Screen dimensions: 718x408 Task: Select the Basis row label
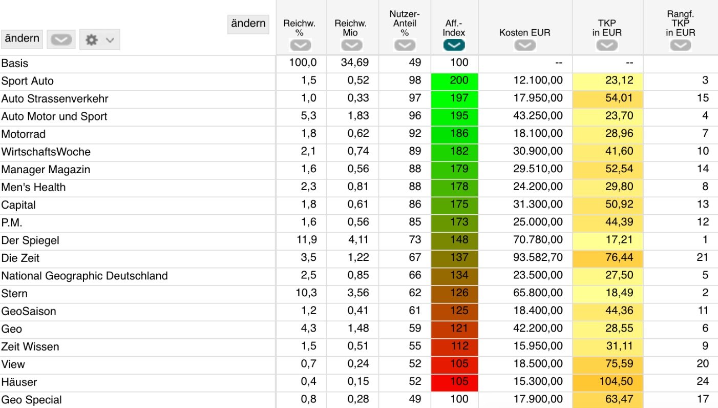(x=15, y=64)
